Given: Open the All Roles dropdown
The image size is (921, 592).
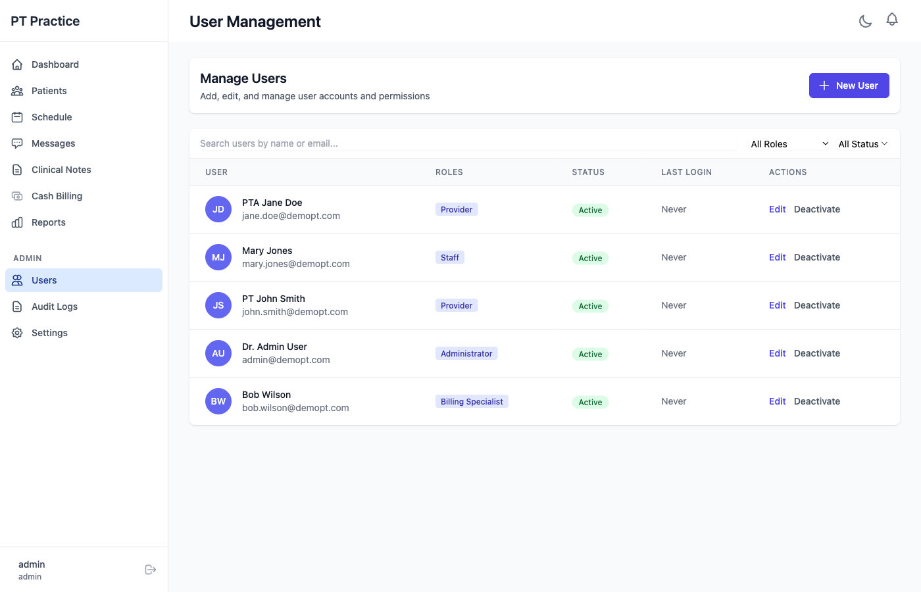Looking at the screenshot, I should click(x=789, y=143).
